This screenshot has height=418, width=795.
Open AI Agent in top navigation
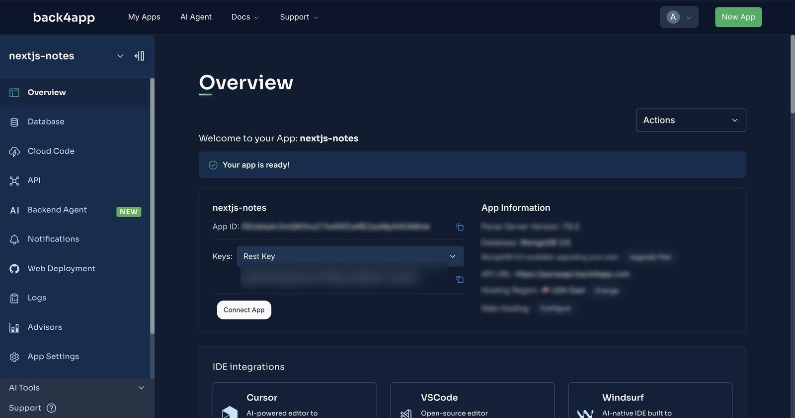196,17
